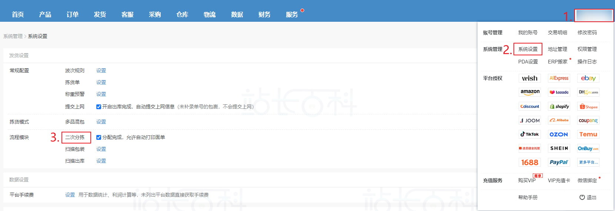Click the PayPal logo

559,162
